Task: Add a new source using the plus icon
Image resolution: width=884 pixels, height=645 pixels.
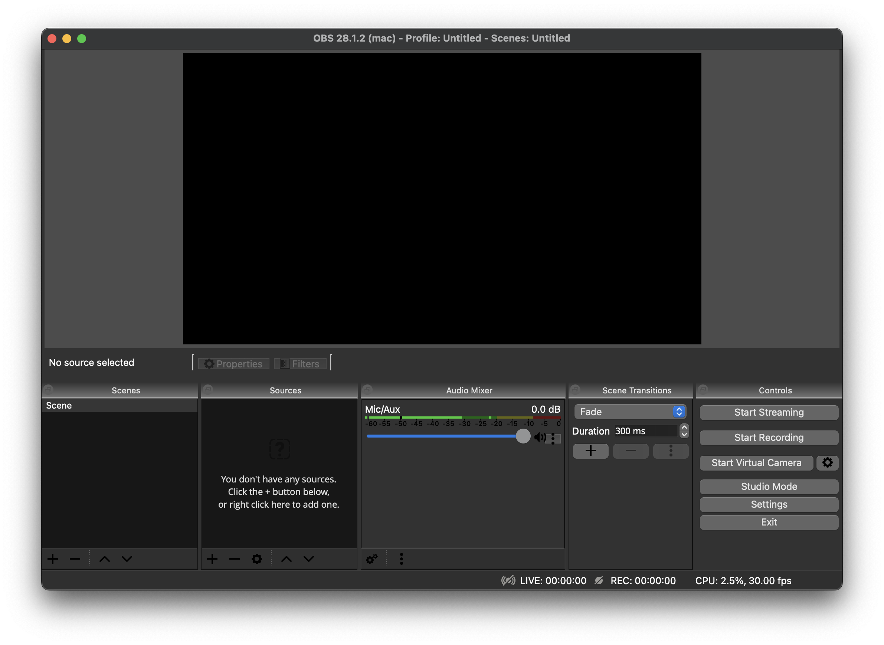Action: point(212,559)
